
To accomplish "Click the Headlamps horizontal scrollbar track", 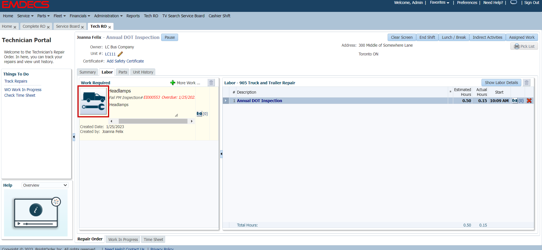I will 153,121.
